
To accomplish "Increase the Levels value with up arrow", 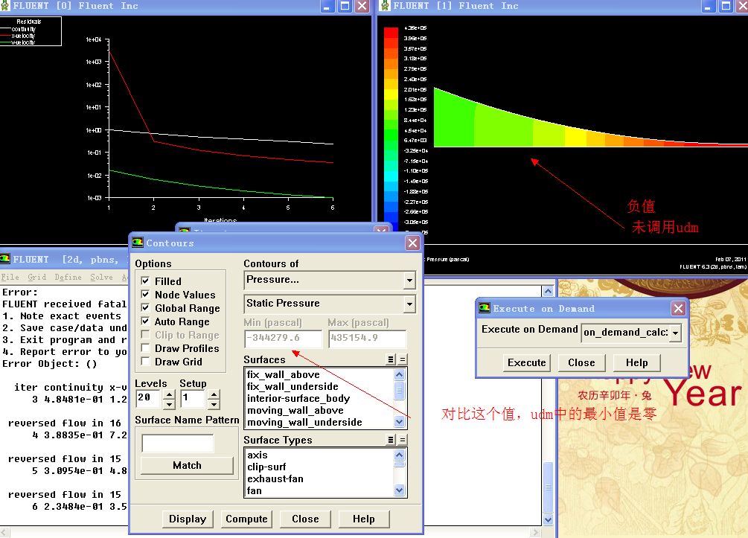I will point(169,394).
